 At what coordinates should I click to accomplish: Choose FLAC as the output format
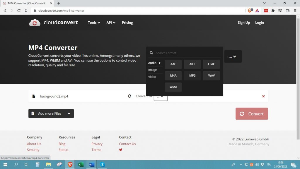point(211,64)
